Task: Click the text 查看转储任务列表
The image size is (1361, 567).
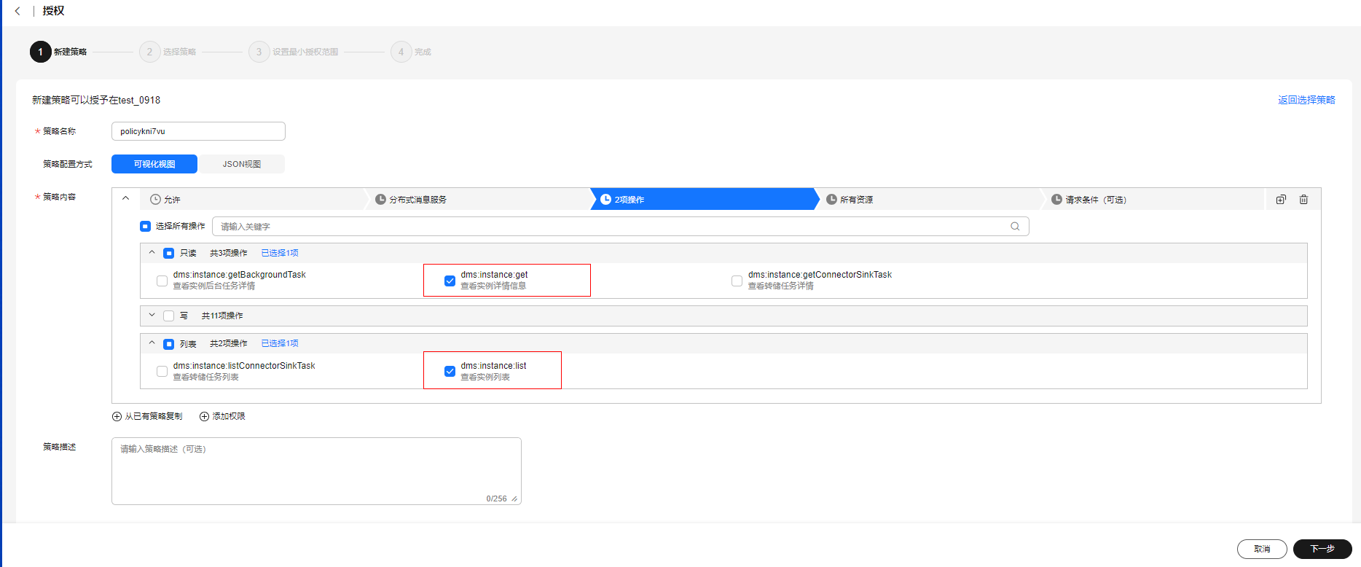Action: (206, 378)
